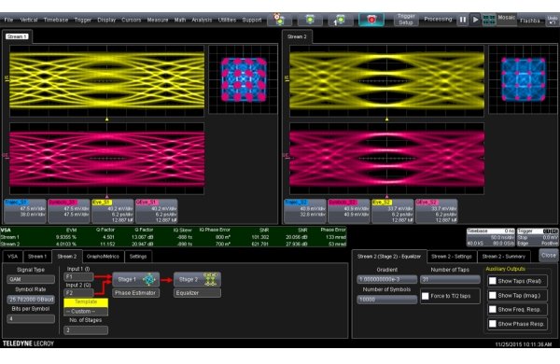Viewport: 560px width, 364px height.
Task: Pause processing with the pause button
Action: [463, 20]
